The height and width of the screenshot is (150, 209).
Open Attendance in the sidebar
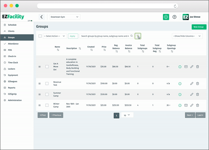[17, 43]
